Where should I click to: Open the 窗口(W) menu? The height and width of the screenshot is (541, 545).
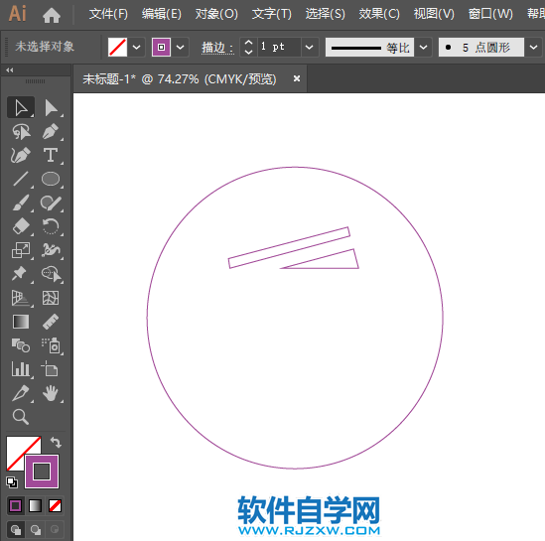[490, 14]
